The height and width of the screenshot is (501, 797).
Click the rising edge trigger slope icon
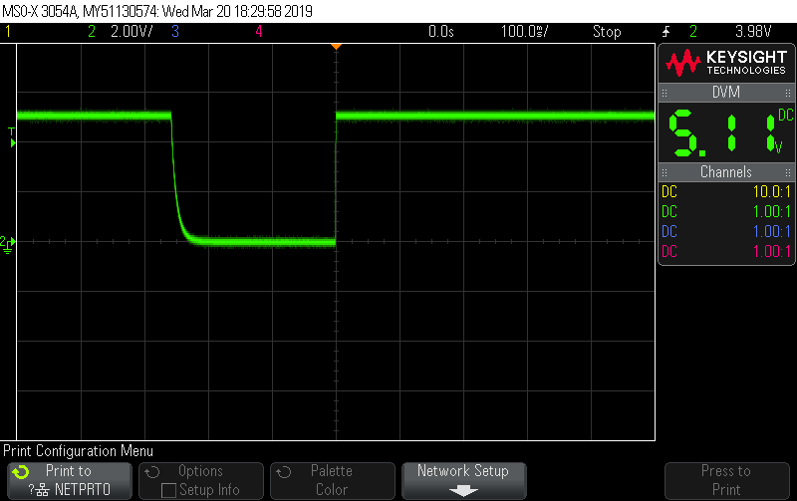665,31
